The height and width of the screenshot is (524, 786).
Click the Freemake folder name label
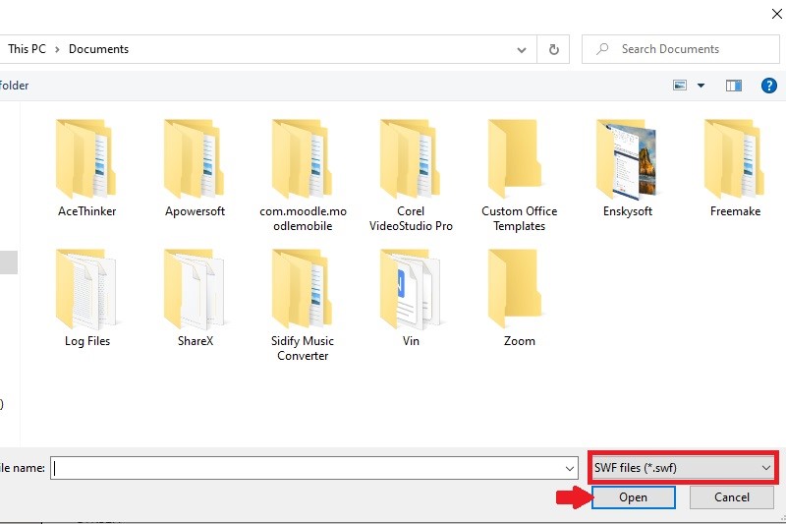(735, 211)
